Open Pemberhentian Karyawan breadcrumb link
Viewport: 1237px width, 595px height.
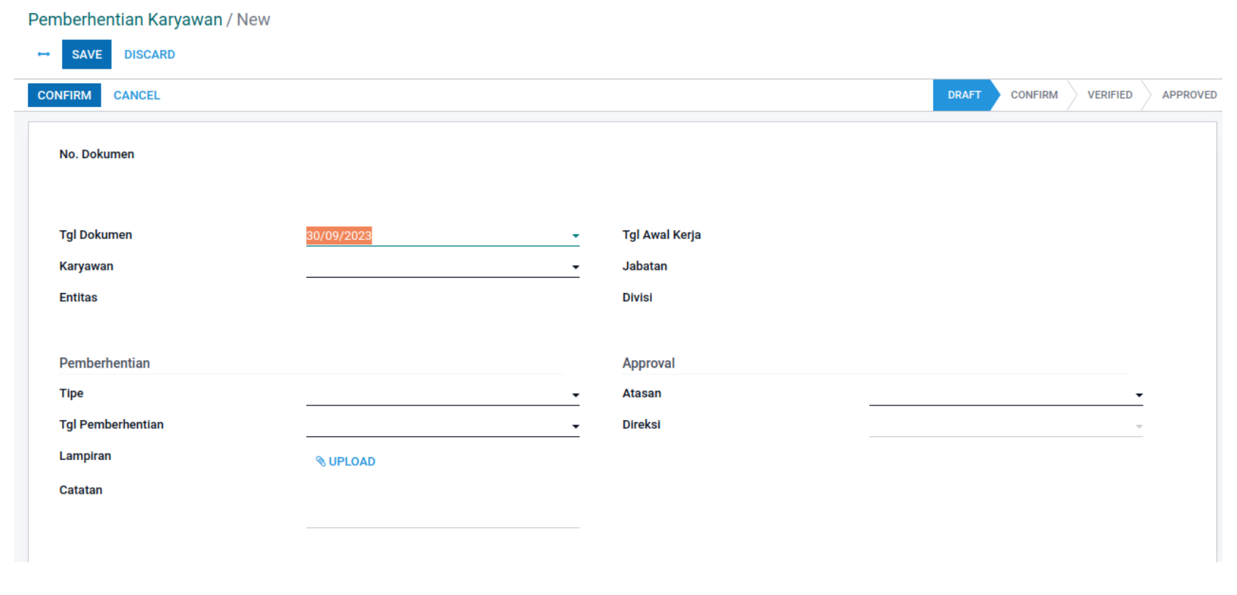[125, 20]
